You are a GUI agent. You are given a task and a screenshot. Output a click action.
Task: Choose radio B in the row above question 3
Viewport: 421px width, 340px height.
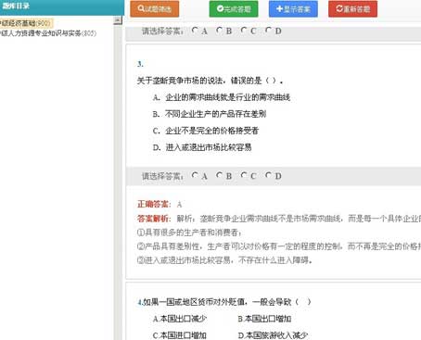(219, 31)
